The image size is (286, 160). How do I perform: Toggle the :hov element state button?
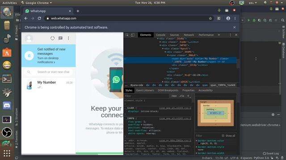[x=174, y=96]
